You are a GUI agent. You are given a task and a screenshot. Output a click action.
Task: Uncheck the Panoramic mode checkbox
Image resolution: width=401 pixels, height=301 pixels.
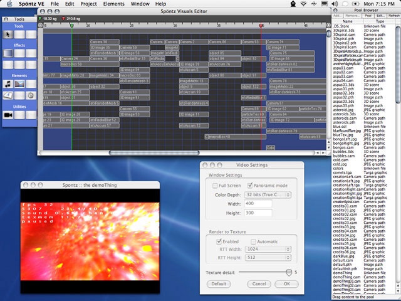(251, 186)
